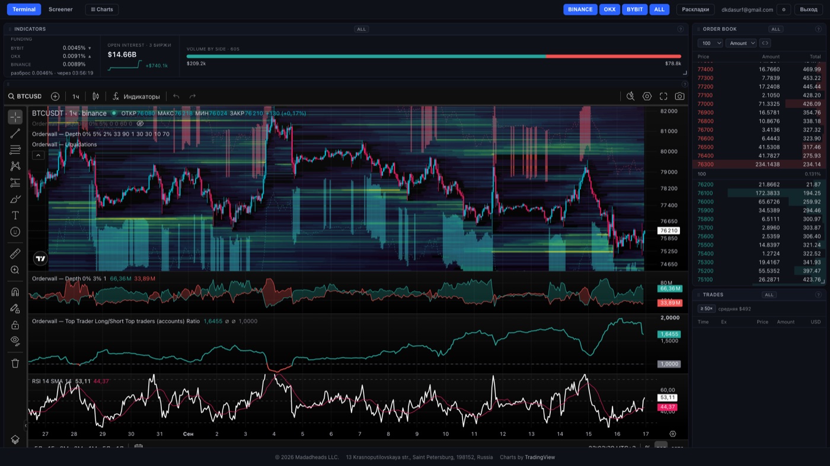Viewport: 830px width, 466px height.
Task: Toggle the BYBIT exchange filter
Action: 635,9
